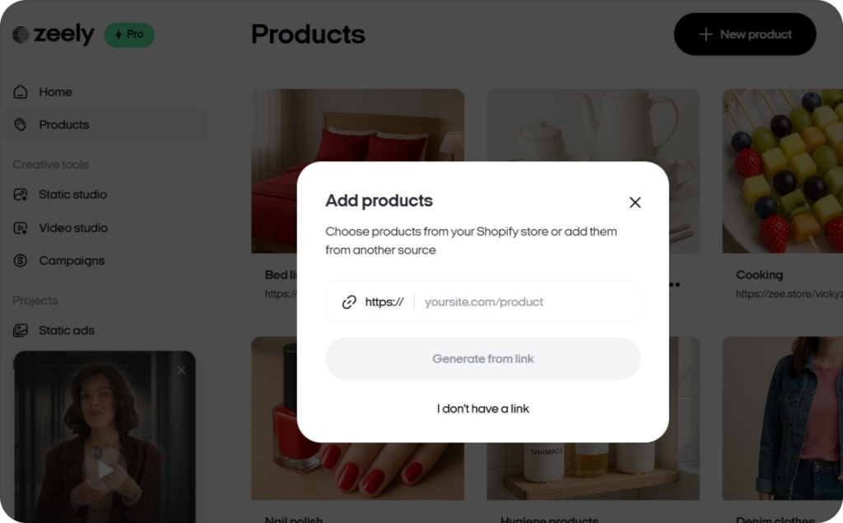The height and width of the screenshot is (523, 843).
Task: Select the I don't have a link option
Action: (x=482, y=409)
